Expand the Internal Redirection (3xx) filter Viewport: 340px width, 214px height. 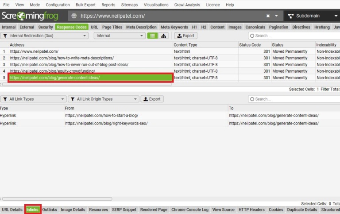[44, 36]
